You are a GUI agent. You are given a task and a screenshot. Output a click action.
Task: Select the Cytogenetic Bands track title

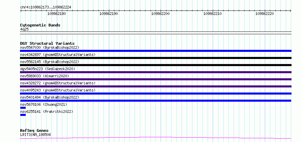(x=40, y=25)
